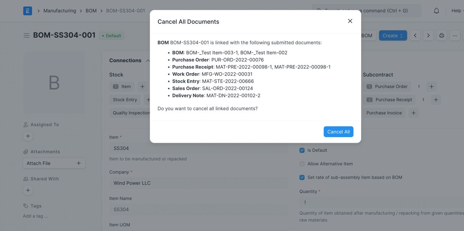
Task: Open the ellipsis options menu
Action: 455,35
